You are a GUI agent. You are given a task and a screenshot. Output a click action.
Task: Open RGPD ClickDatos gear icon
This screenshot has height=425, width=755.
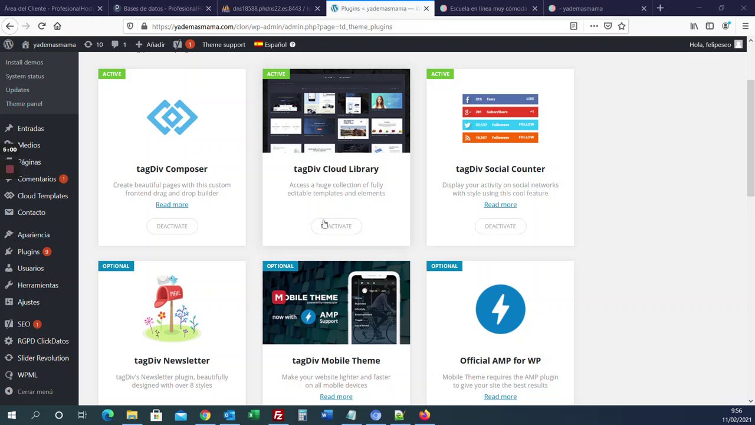click(8, 341)
